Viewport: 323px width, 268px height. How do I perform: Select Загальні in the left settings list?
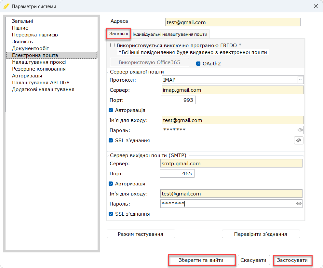coord(22,21)
